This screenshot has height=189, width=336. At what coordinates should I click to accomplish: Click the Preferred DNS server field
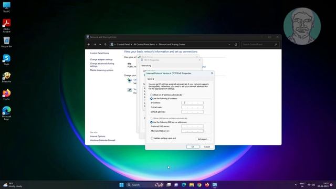coord(192,126)
